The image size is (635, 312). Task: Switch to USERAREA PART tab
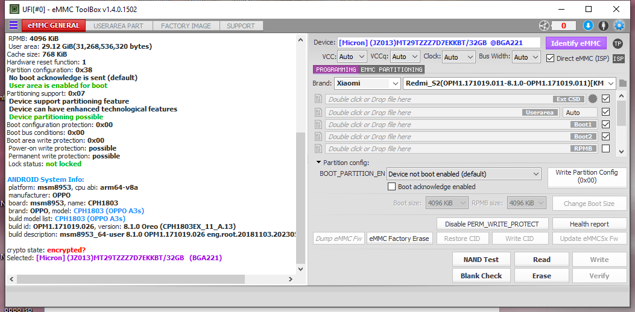pos(118,26)
